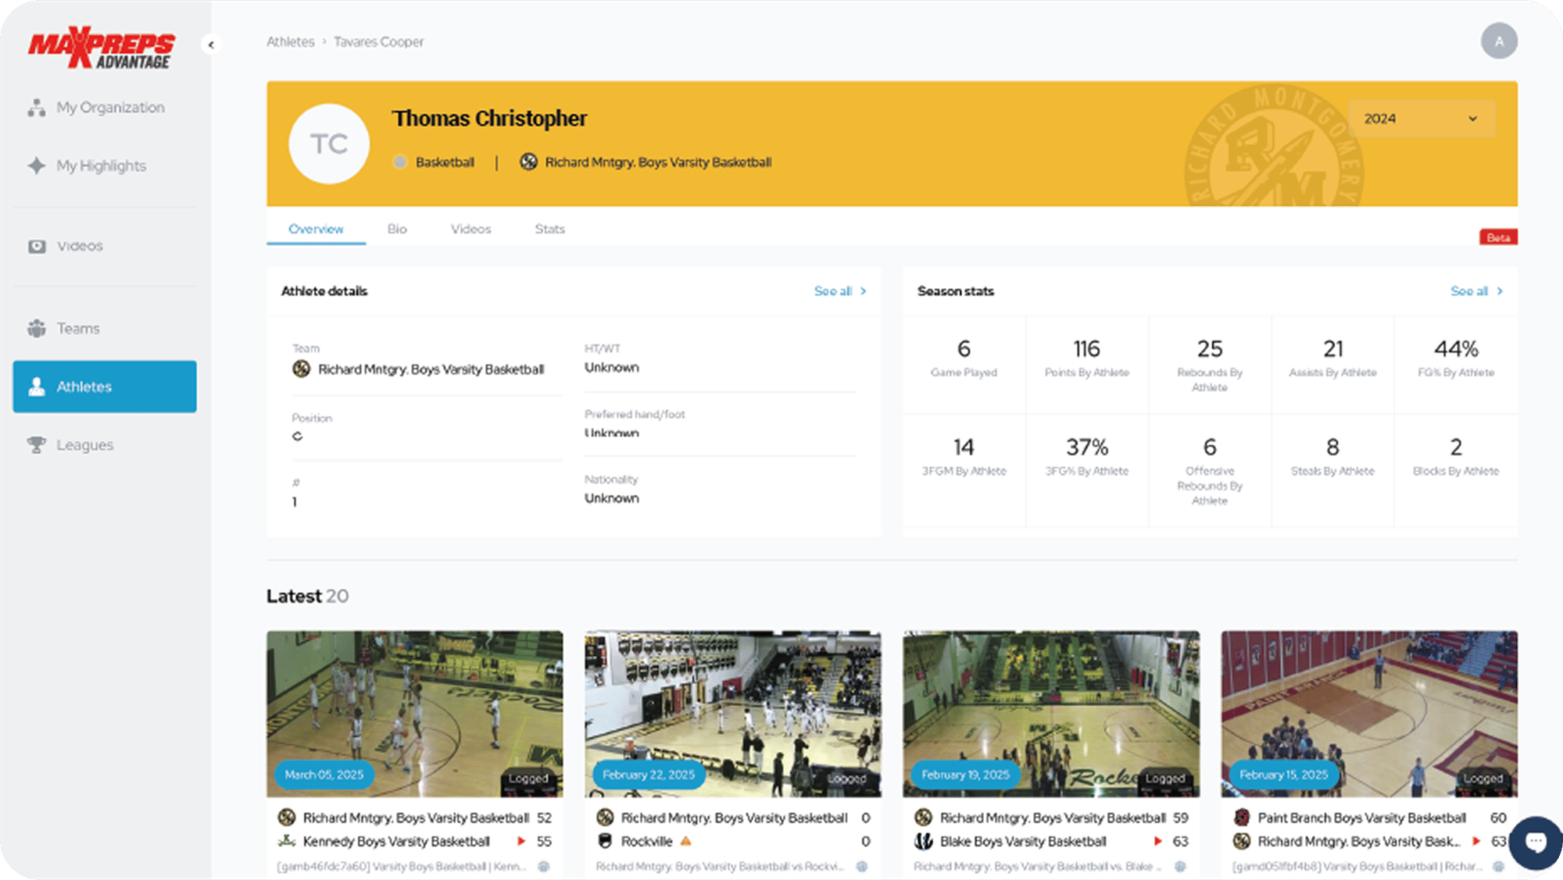1563x880 pixels.
Task: Click the team logo in Athlete details
Action: pos(301,369)
